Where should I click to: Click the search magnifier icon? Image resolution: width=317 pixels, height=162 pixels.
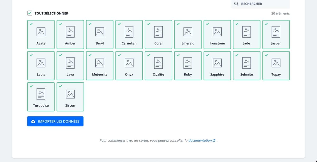pyautogui.click(x=236, y=4)
